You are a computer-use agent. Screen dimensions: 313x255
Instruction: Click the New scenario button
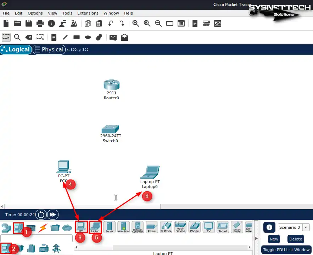[x=274, y=239]
